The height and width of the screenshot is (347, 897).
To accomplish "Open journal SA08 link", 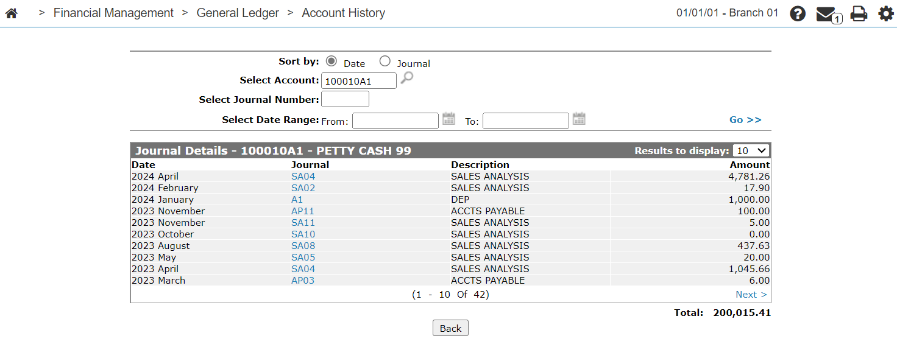I will 303,246.
